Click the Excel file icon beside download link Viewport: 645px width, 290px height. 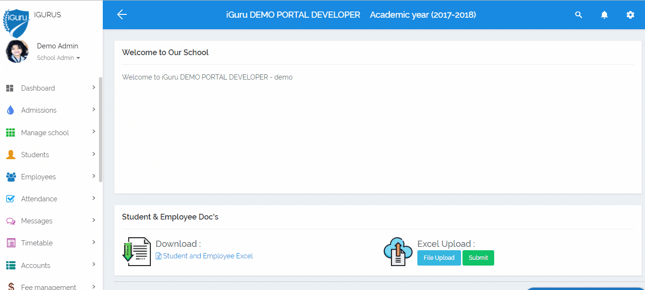[x=158, y=256]
